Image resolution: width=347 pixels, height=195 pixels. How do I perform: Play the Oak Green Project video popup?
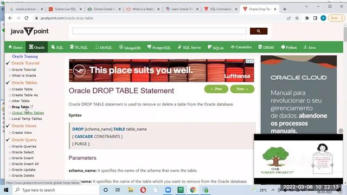(298, 159)
